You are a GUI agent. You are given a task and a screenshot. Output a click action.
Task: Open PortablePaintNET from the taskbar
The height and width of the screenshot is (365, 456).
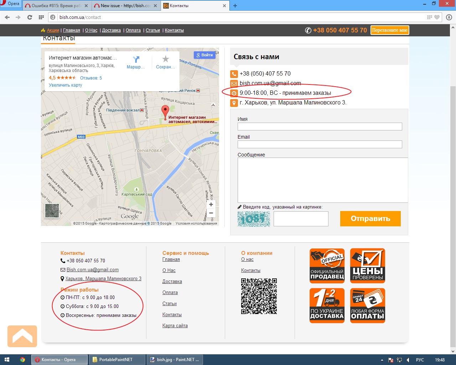click(116, 360)
